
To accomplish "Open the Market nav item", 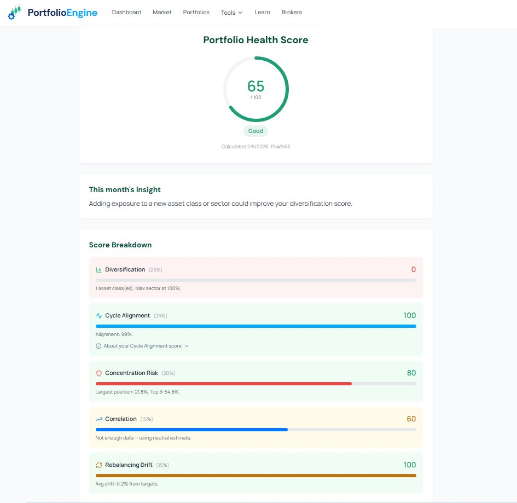I will point(162,12).
